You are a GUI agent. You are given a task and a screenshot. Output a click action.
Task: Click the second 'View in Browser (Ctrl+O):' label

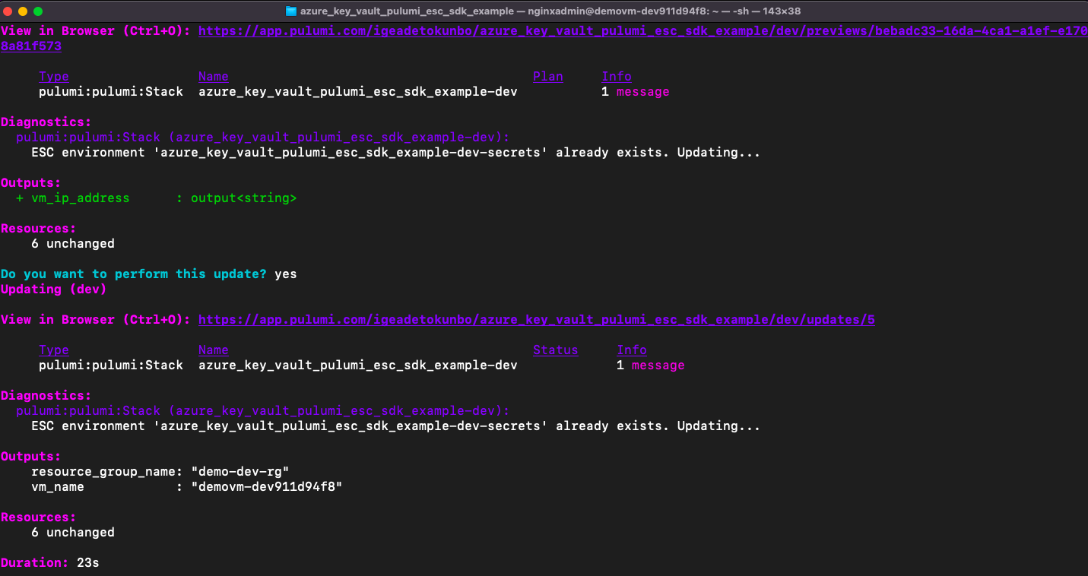96,320
